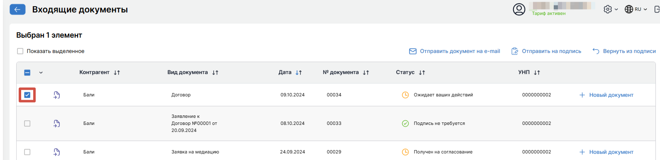Toggle the select-all header checkbox
Viewport: 660px width, 160px height.
(27, 73)
